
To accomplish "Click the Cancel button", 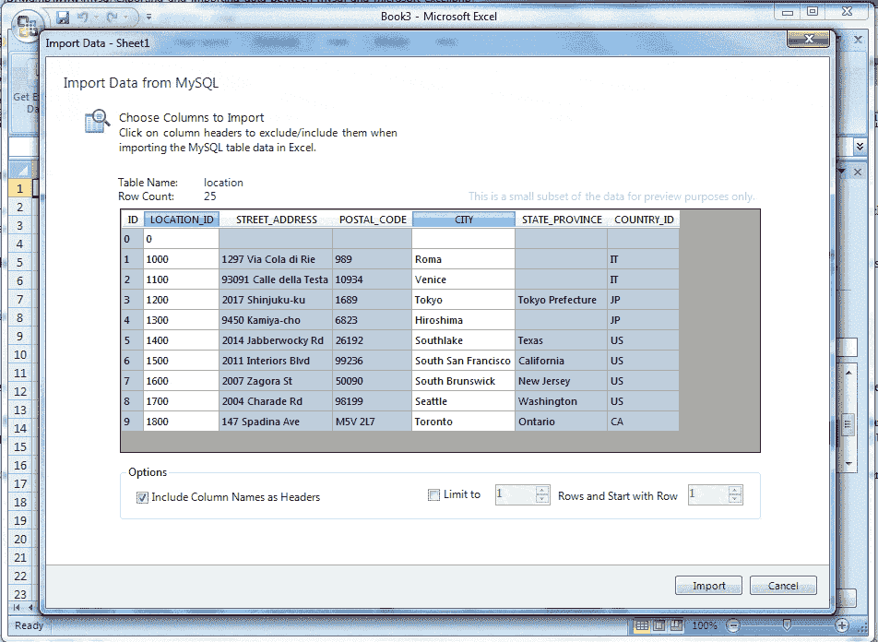I will tap(782, 585).
